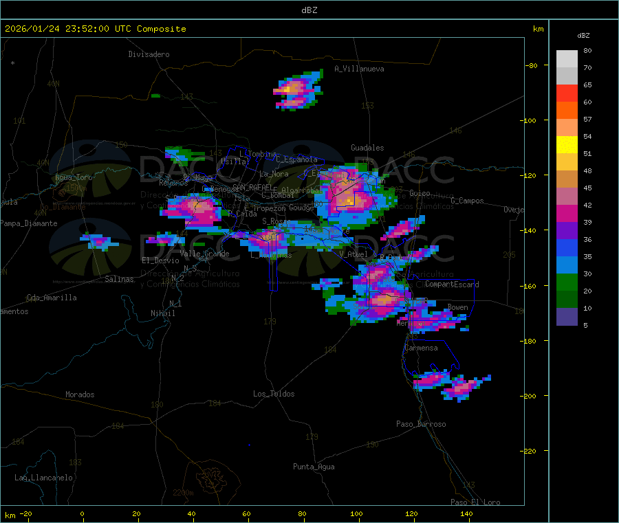Click the La_Nora map label
This screenshot has width=619, height=523.
tap(274, 174)
